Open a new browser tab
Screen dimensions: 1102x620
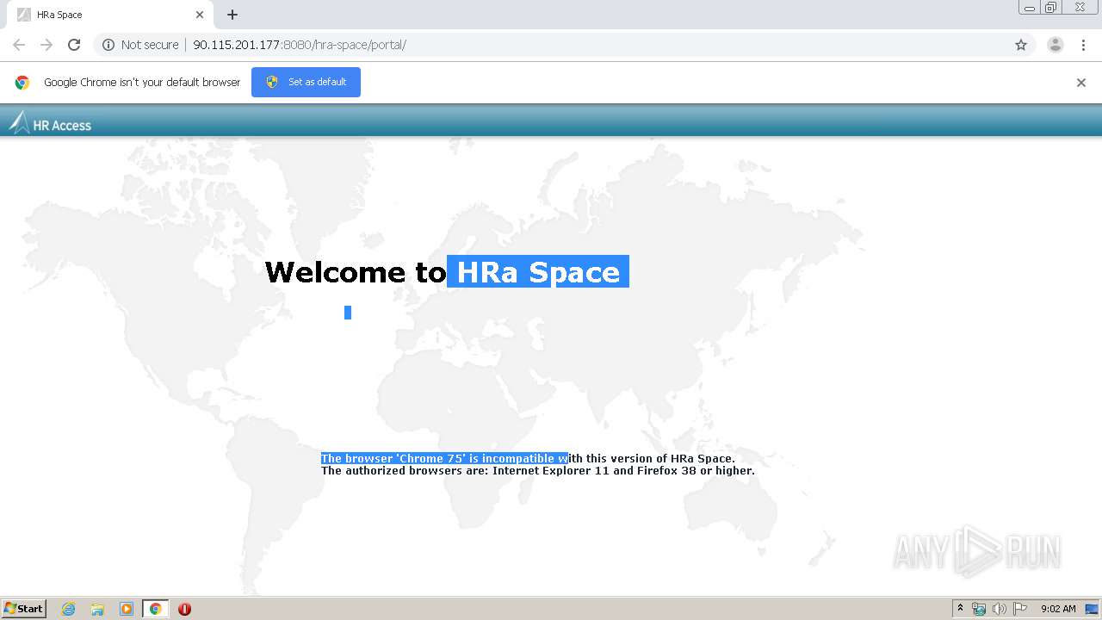point(232,15)
